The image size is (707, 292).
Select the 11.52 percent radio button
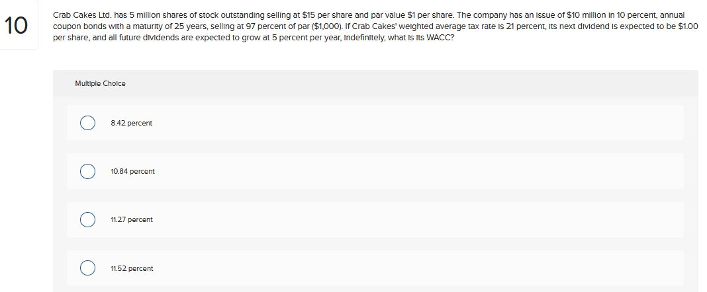(87, 268)
